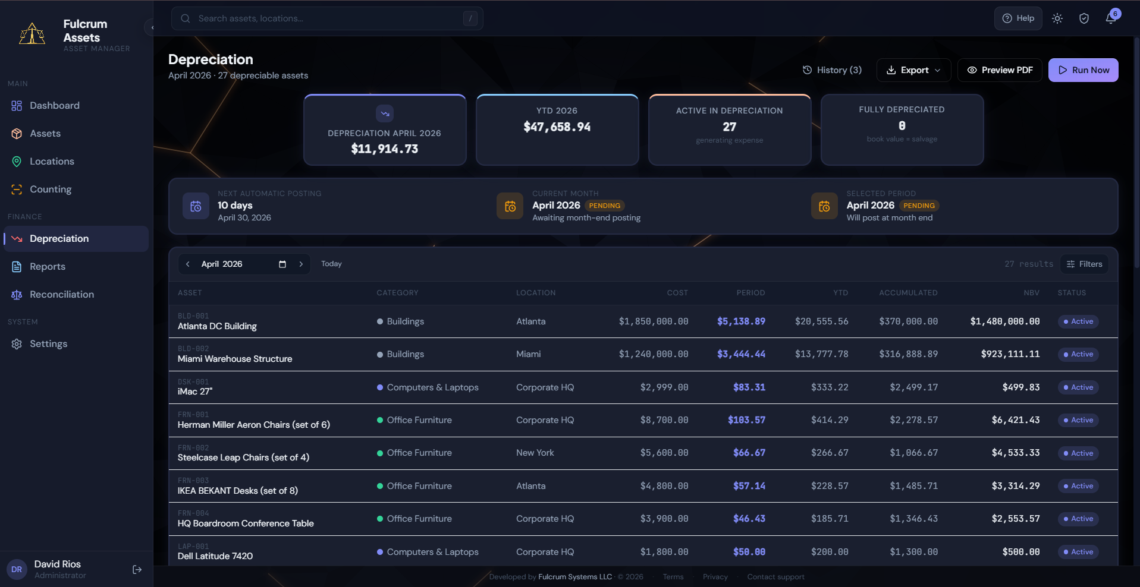Open Preview PDF

[x=999, y=70]
